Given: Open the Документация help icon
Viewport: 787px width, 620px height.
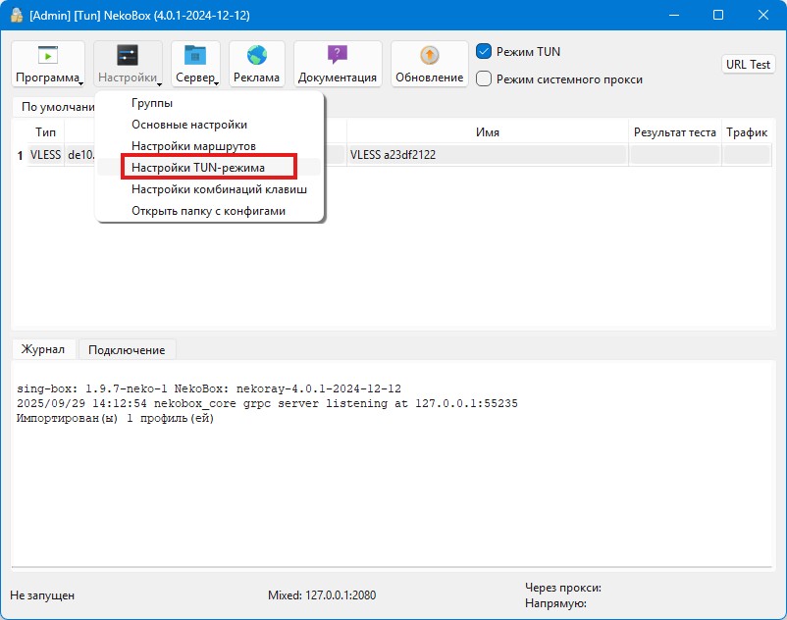Looking at the screenshot, I should (338, 56).
